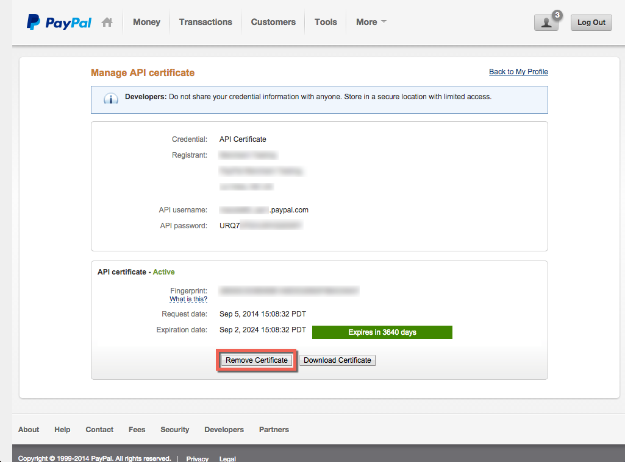Viewport: 625px width, 462px height.
Task: Open the Help footer link
Action: point(62,429)
